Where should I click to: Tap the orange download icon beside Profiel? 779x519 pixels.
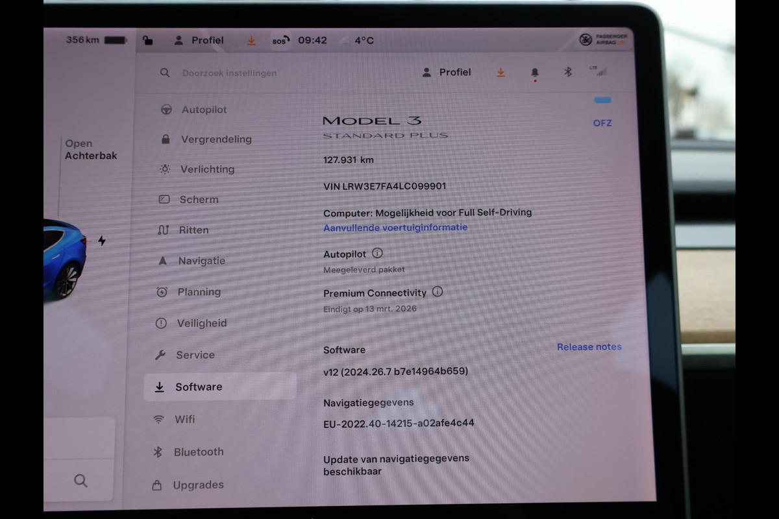click(x=501, y=73)
